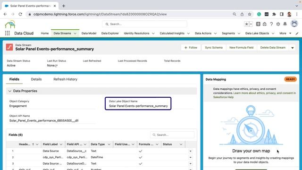Image resolution: width=302 pixels, height=170 pixels.
Task: Toggle the browser side panel icon
Action: (x=282, y=14)
